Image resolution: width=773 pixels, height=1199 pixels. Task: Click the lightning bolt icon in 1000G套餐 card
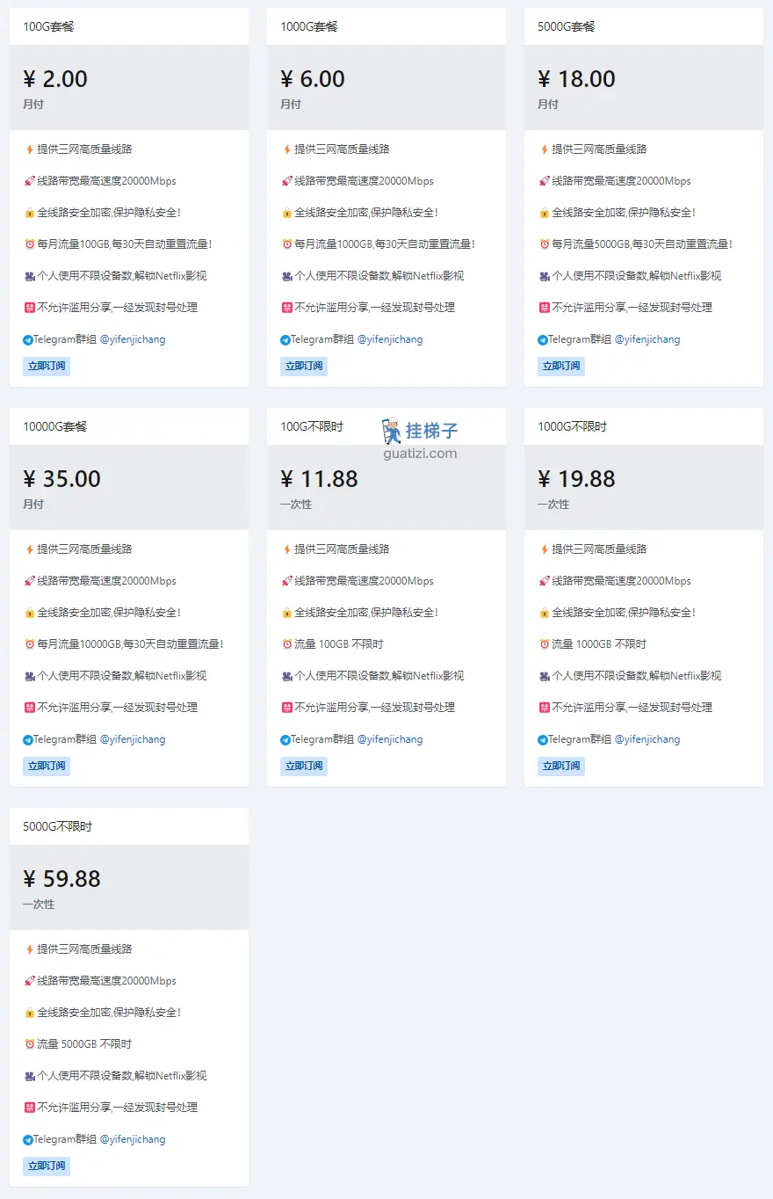286,149
